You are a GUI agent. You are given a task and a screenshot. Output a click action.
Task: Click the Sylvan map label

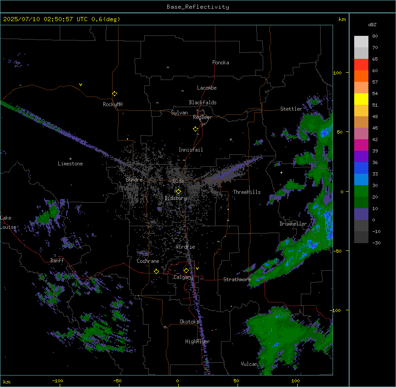pos(179,113)
